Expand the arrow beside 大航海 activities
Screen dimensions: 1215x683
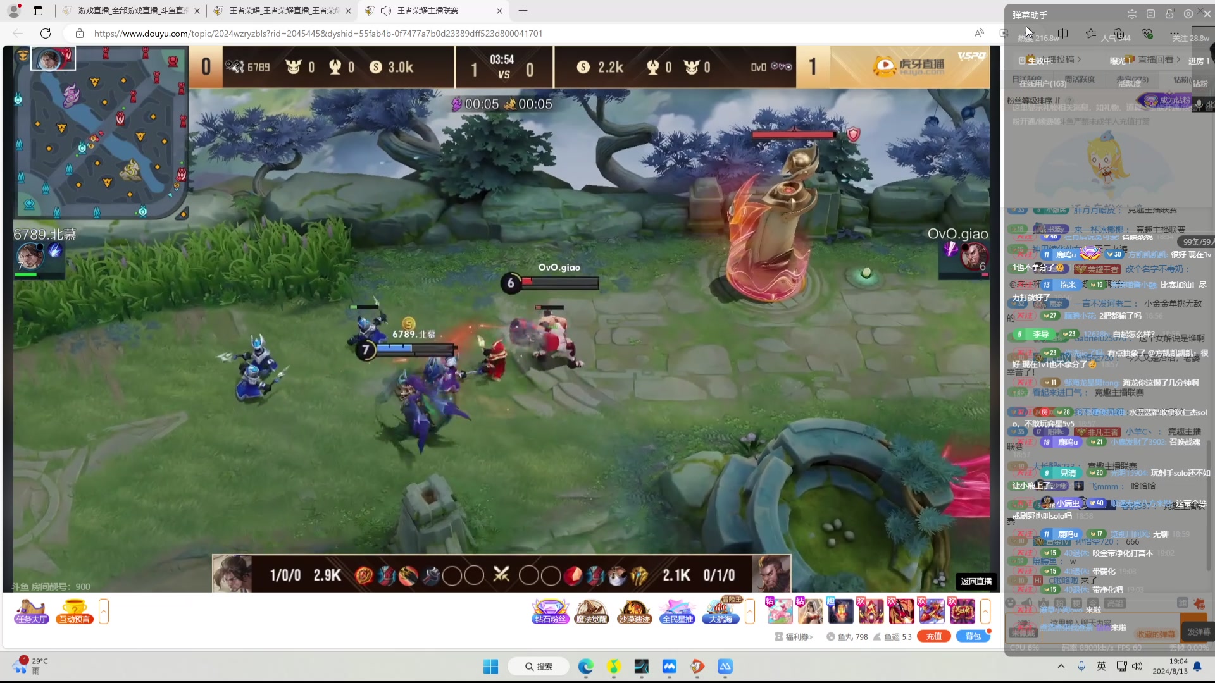click(750, 612)
